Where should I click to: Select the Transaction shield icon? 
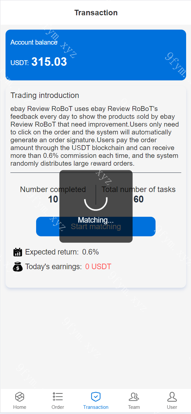[96, 397]
